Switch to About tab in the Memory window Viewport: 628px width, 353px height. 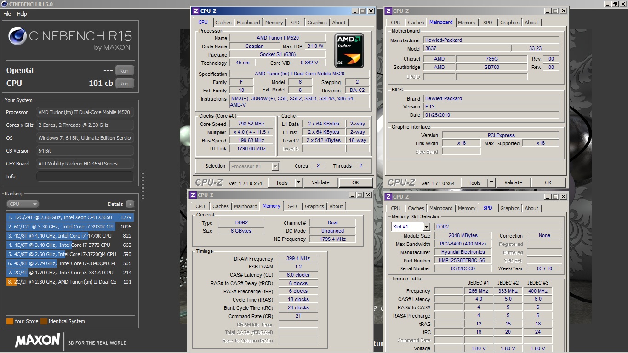[336, 206]
